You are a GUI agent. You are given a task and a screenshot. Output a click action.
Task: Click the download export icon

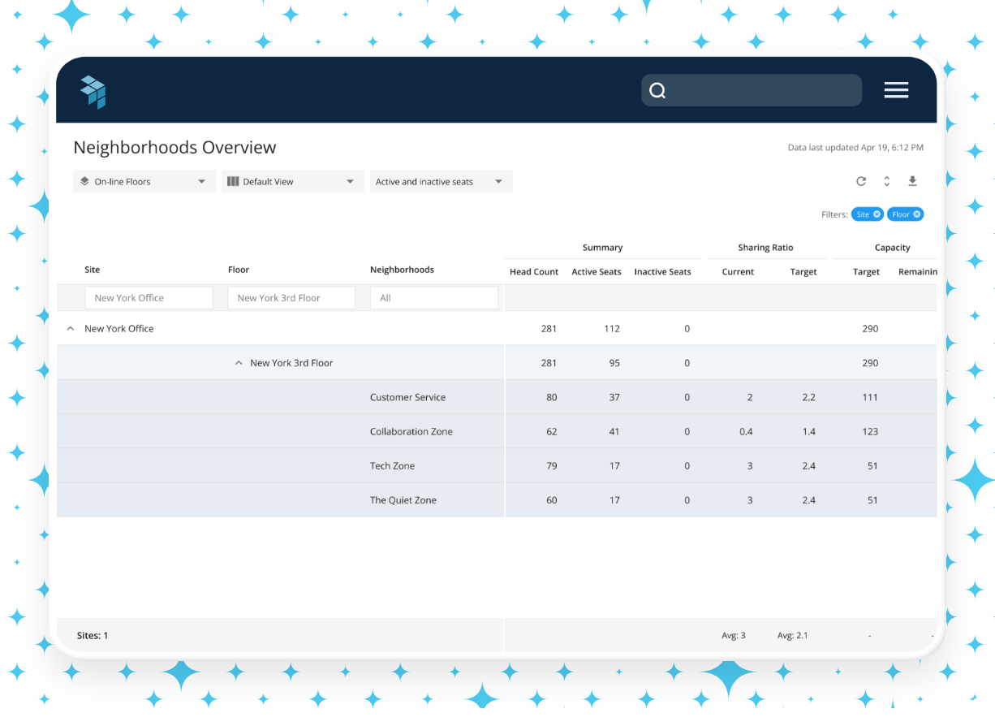pyautogui.click(x=912, y=181)
